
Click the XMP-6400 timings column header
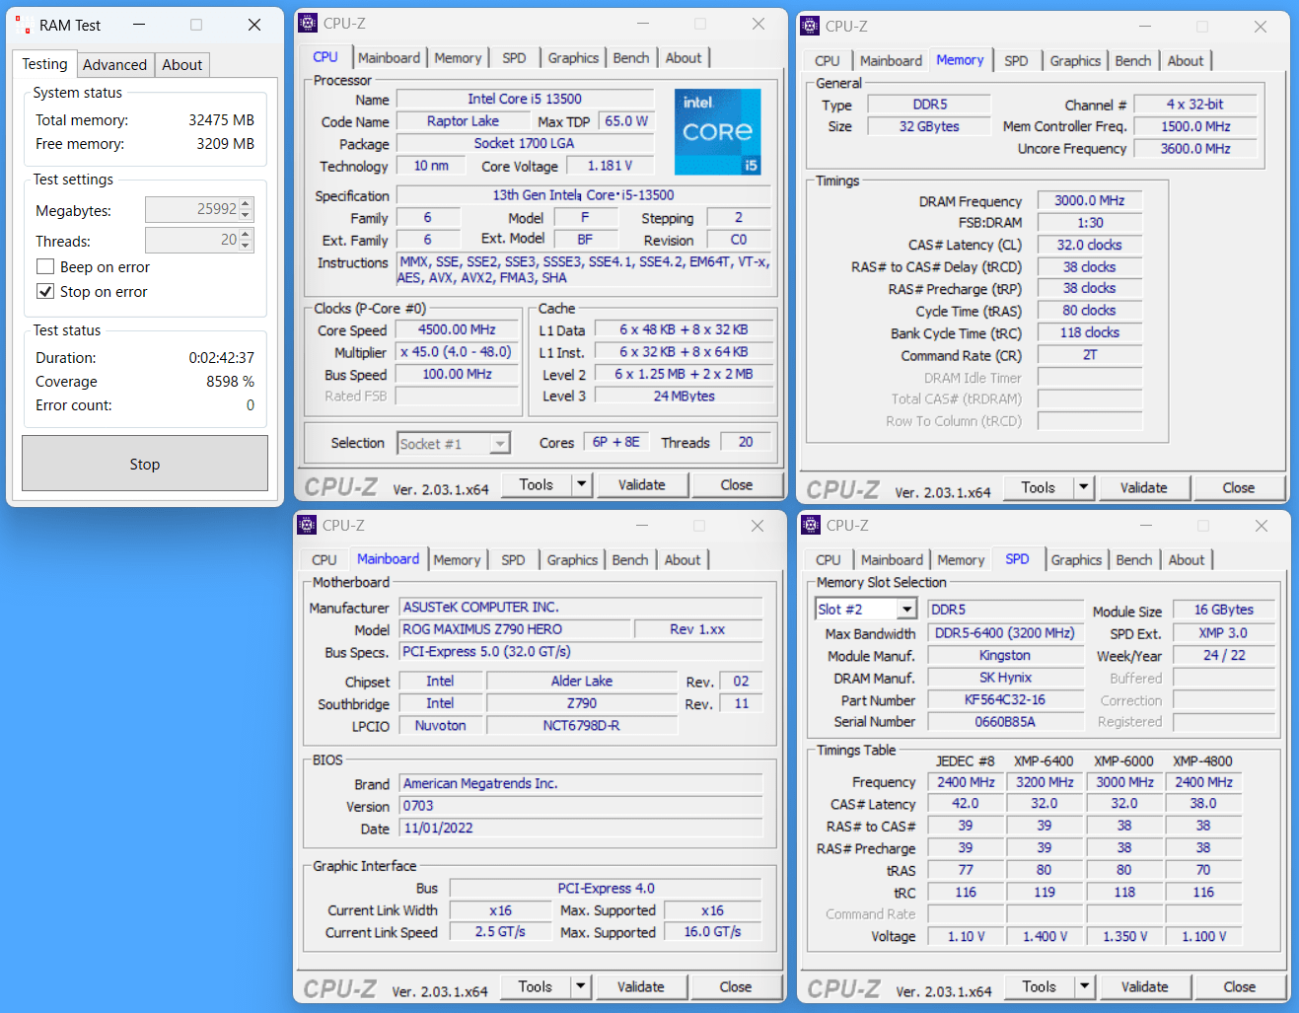click(x=1044, y=761)
